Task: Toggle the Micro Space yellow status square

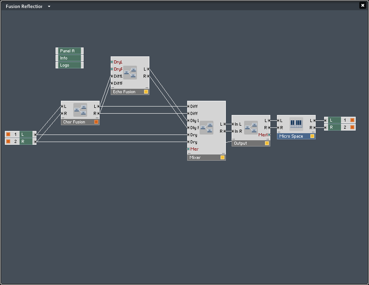Action: [x=312, y=136]
